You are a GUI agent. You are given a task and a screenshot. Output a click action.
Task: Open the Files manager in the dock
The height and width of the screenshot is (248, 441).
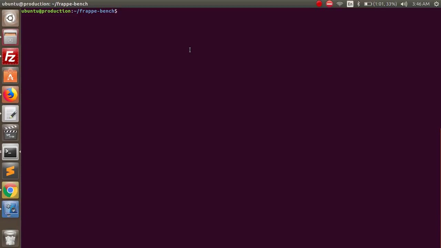click(x=10, y=37)
